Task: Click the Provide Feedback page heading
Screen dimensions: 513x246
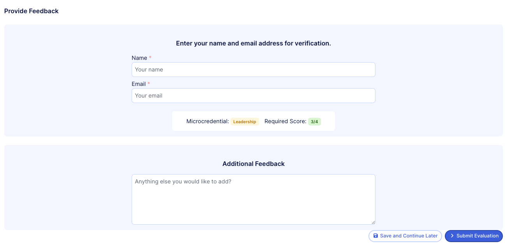Action: 31,11
